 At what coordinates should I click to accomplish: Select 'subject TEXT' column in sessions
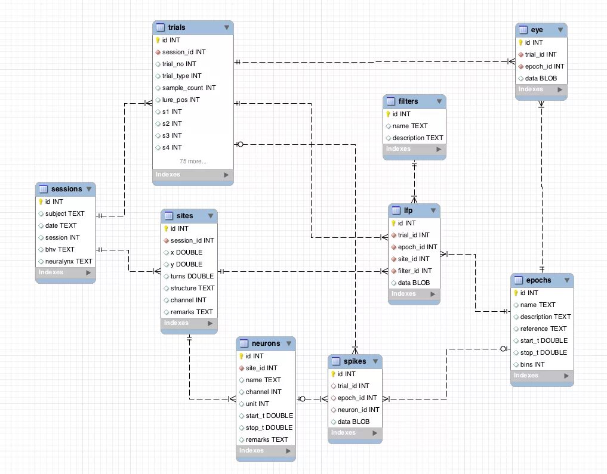tap(66, 214)
